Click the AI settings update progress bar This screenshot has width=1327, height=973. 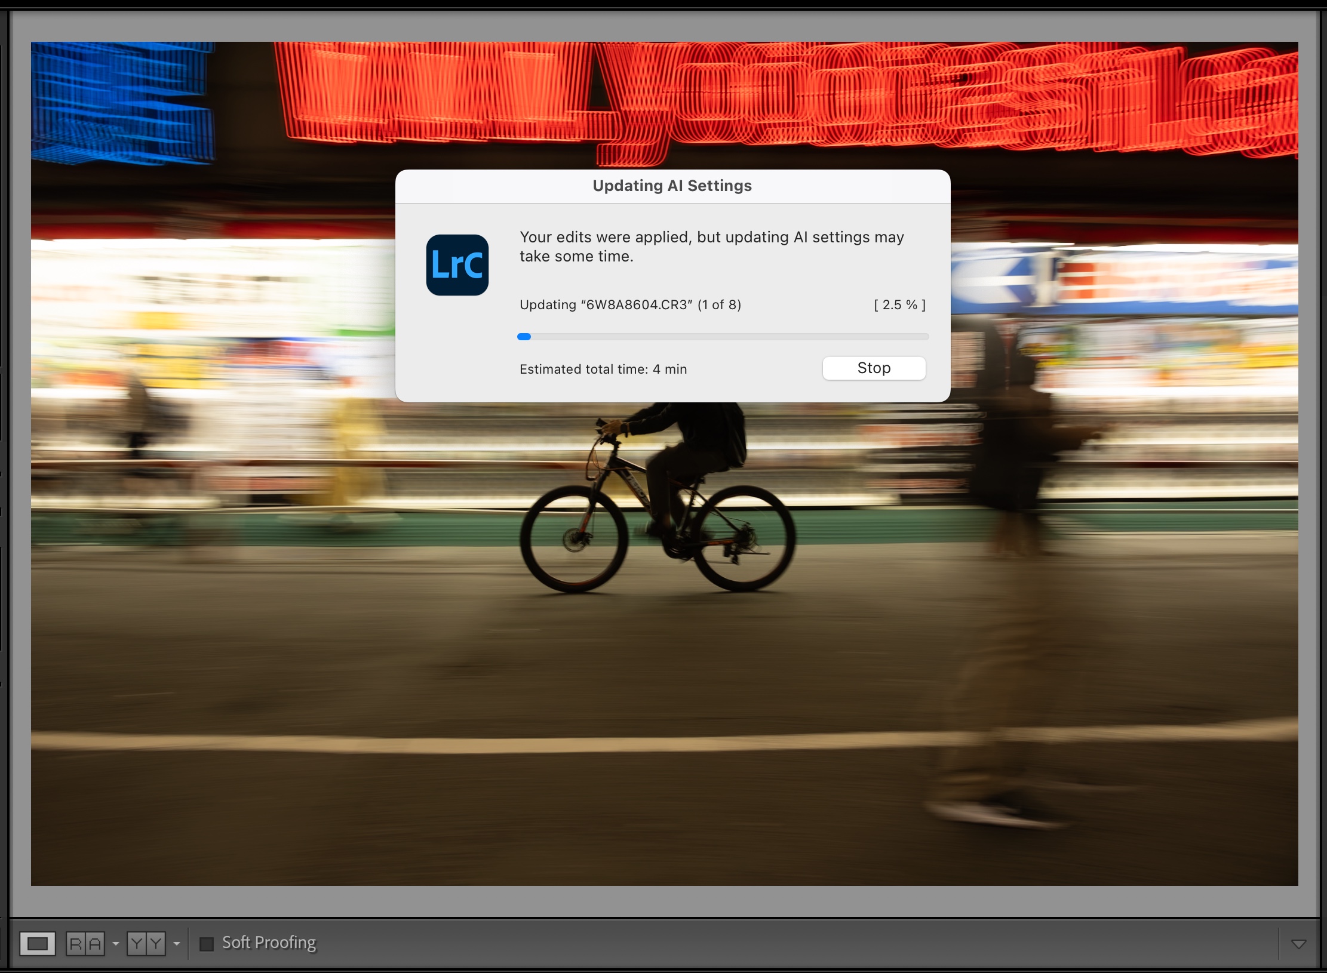pyautogui.click(x=723, y=337)
